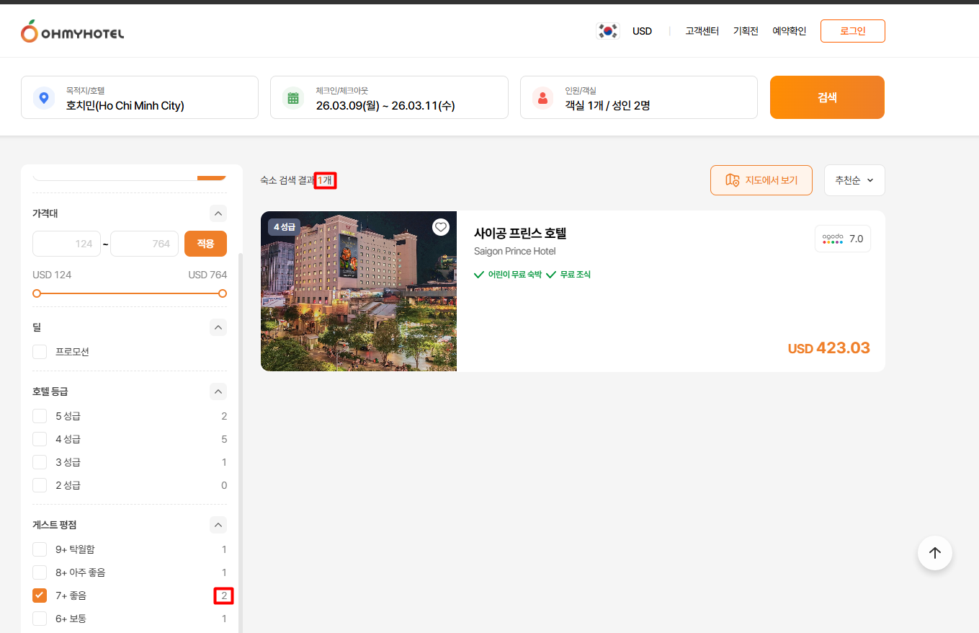Viewport: 979px width, 633px height.
Task: Favorite Saigon Prince Hotel with heart icon
Action: pyautogui.click(x=441, y=227)
